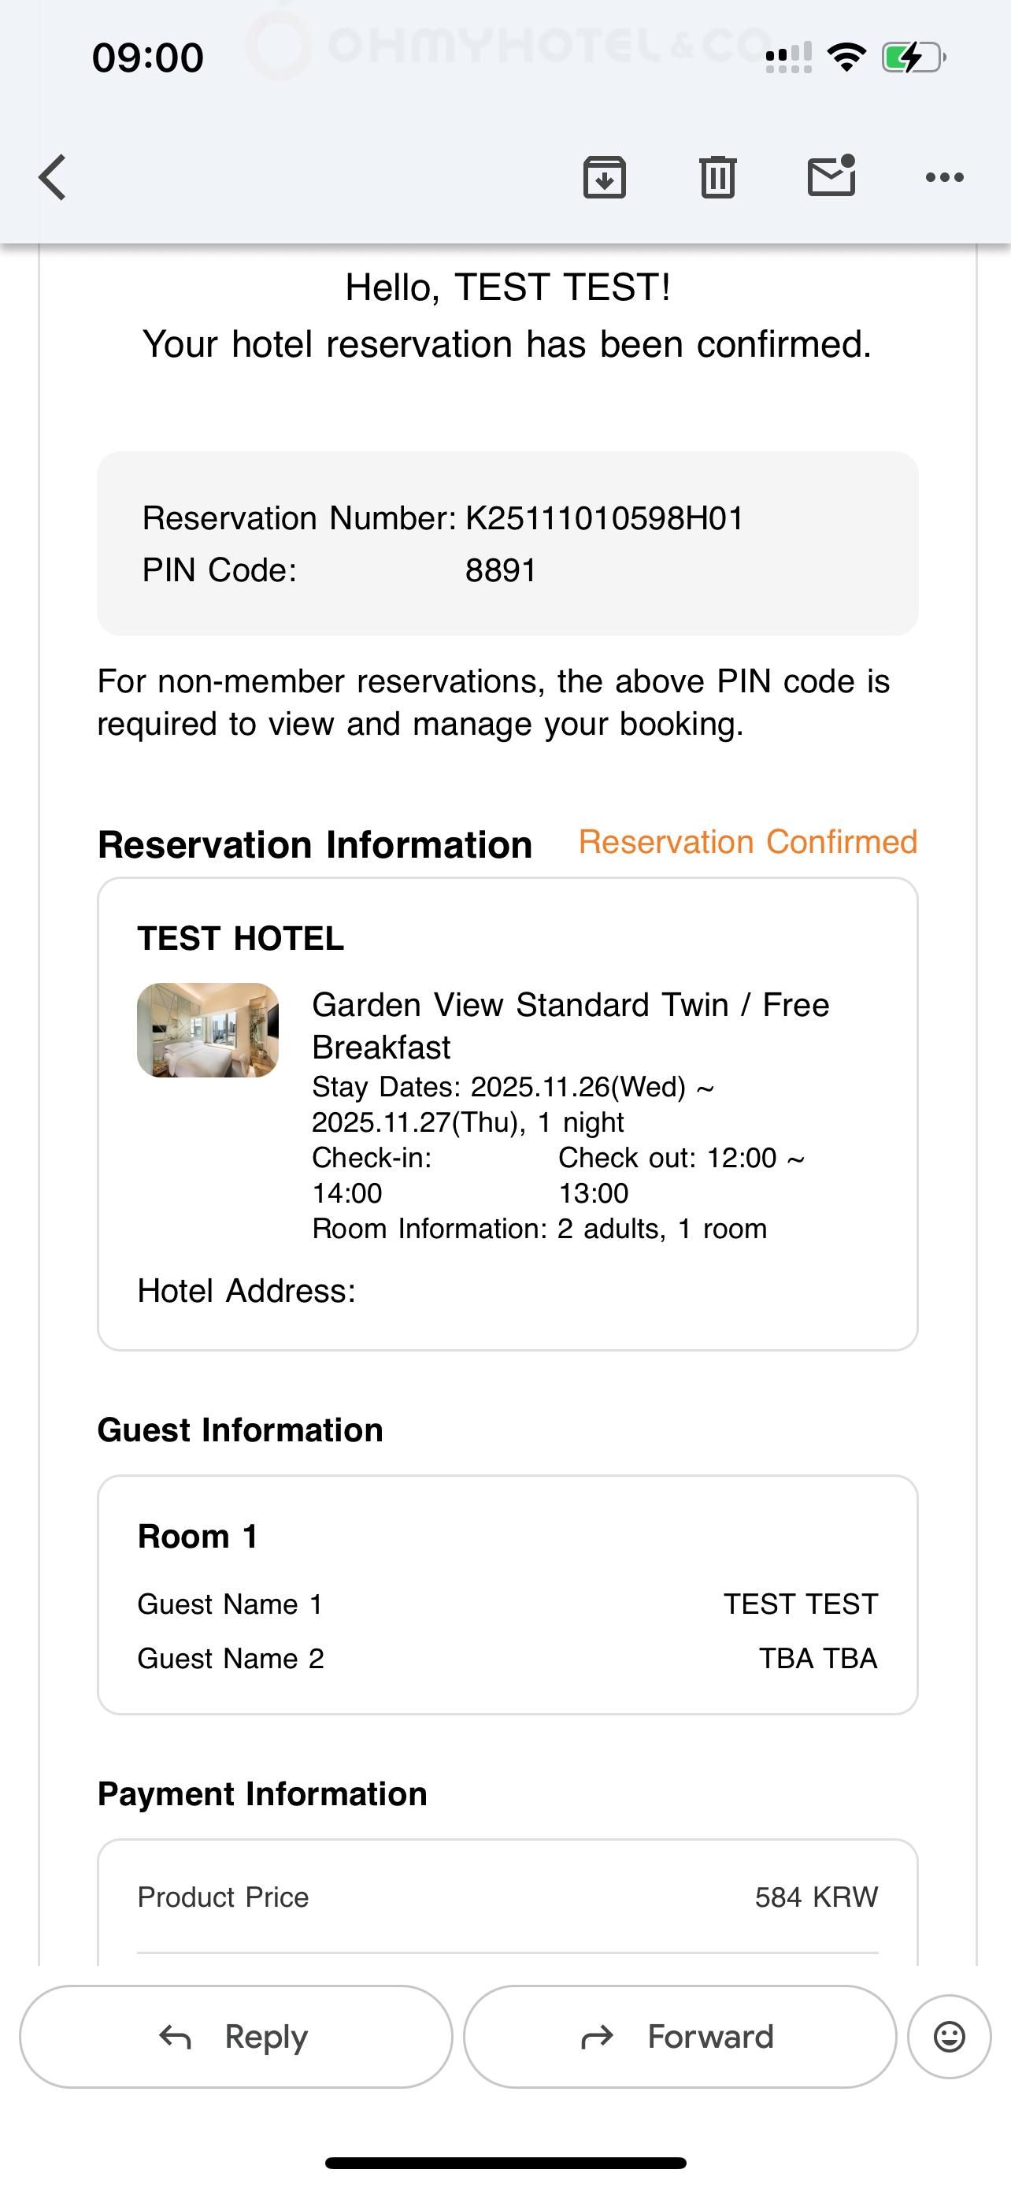Archive this email with the archive icon
1011x2188 pixels.
tap(605, 177)
